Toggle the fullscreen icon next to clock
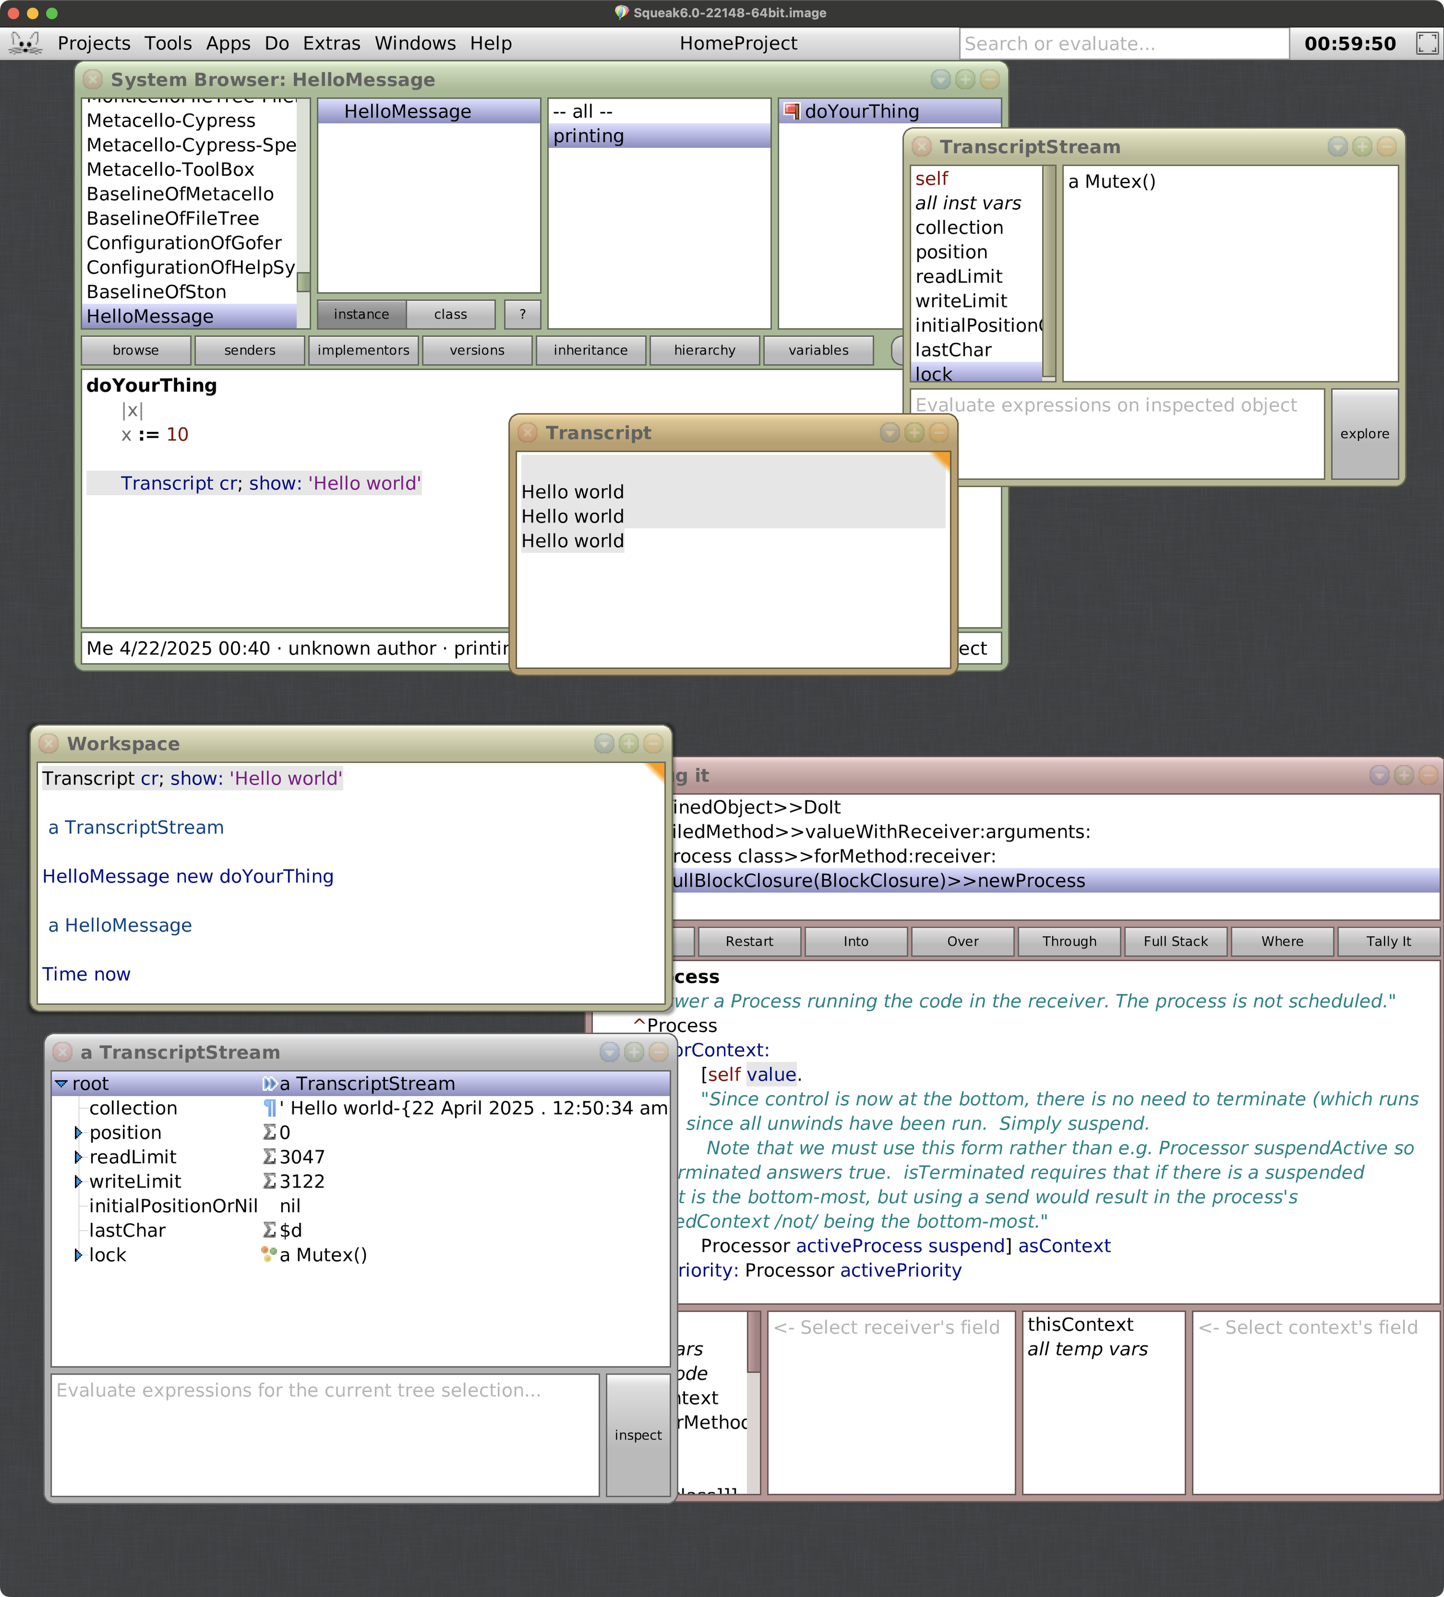This screenshot has width=1444, height=1597. click(x=1427, y=43)
